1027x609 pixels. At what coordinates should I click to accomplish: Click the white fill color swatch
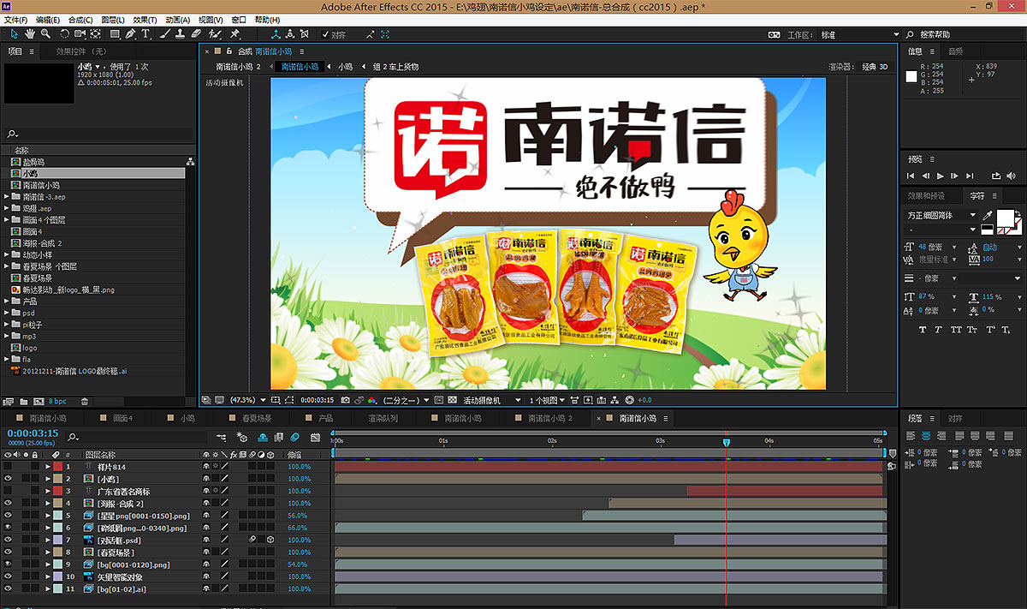[1004, 218]
